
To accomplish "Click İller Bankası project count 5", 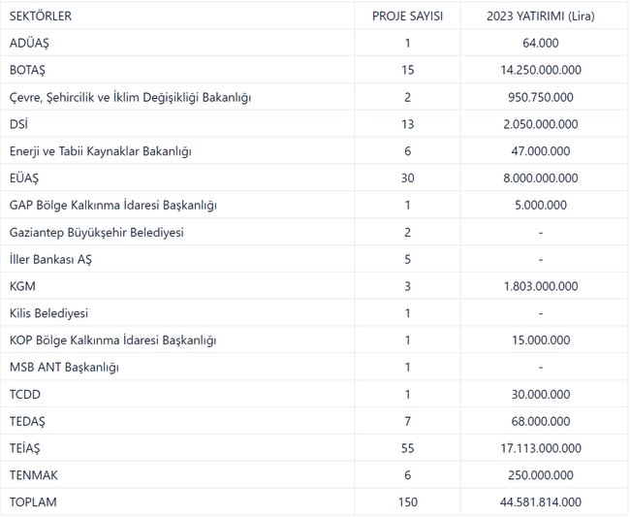I will pyautogui.click(x=407, y=259).
